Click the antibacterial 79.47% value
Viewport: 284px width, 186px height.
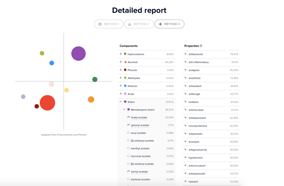click(x=234, y=54)
